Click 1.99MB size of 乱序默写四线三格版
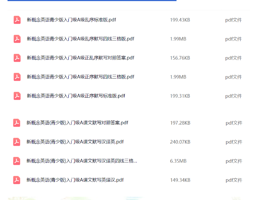The height and width of the screenshot is (200, 256). pyautogui.click(x=178, y=39)
